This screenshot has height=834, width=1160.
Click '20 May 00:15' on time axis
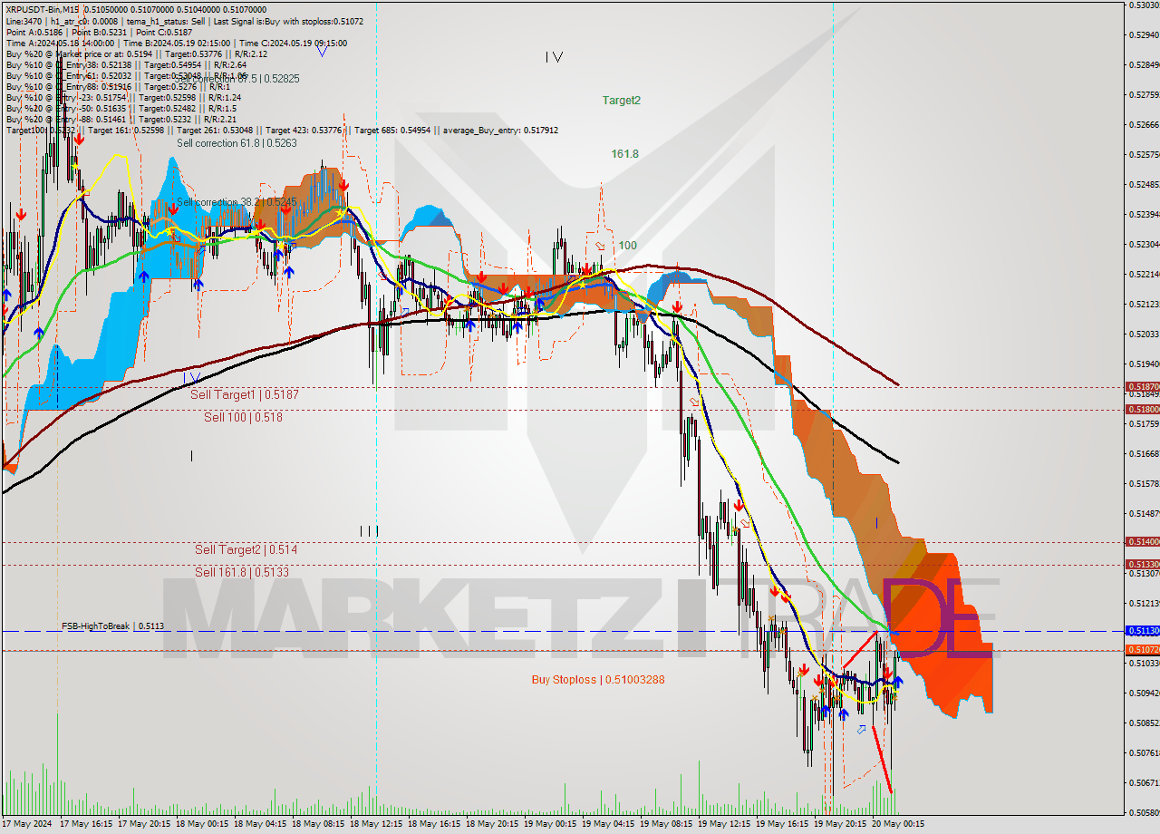[898, 824]
